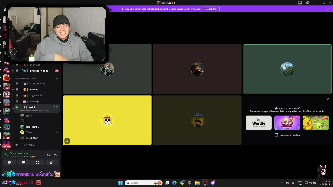Select user baller in voice list
Image resolution: width=333 pixels, height=187 pixels.
tap(40, 116)
